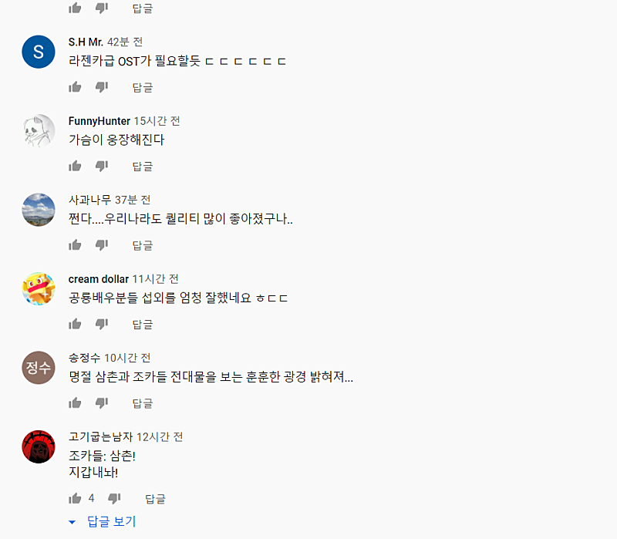
Task: Like the 고기굽는남자 comment
Action: (75, 498)
